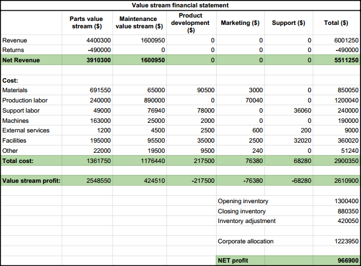Screen dimensions: 361x266
Task: Click the total net revenue value 5511250
Action: point(344,60)
